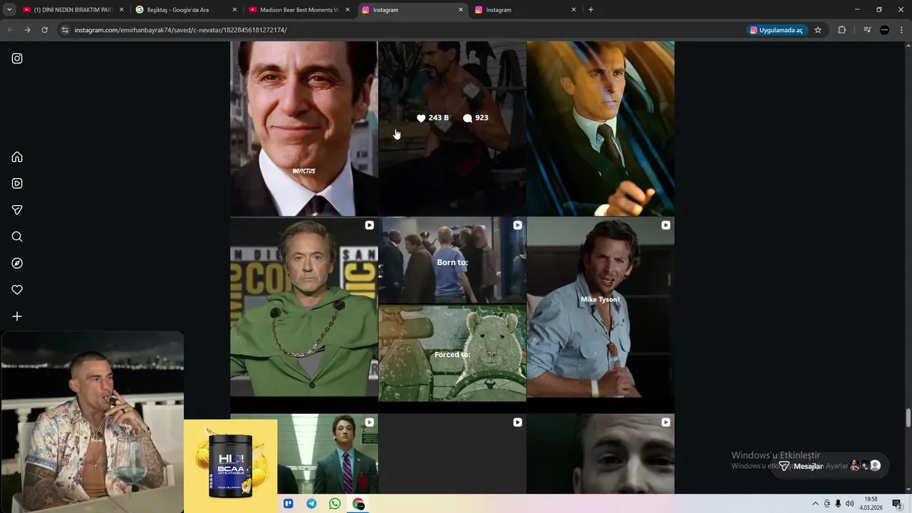Open the Search magnifier in sidebar
This screenshot has height=513, width=912.
pos(17,237)
